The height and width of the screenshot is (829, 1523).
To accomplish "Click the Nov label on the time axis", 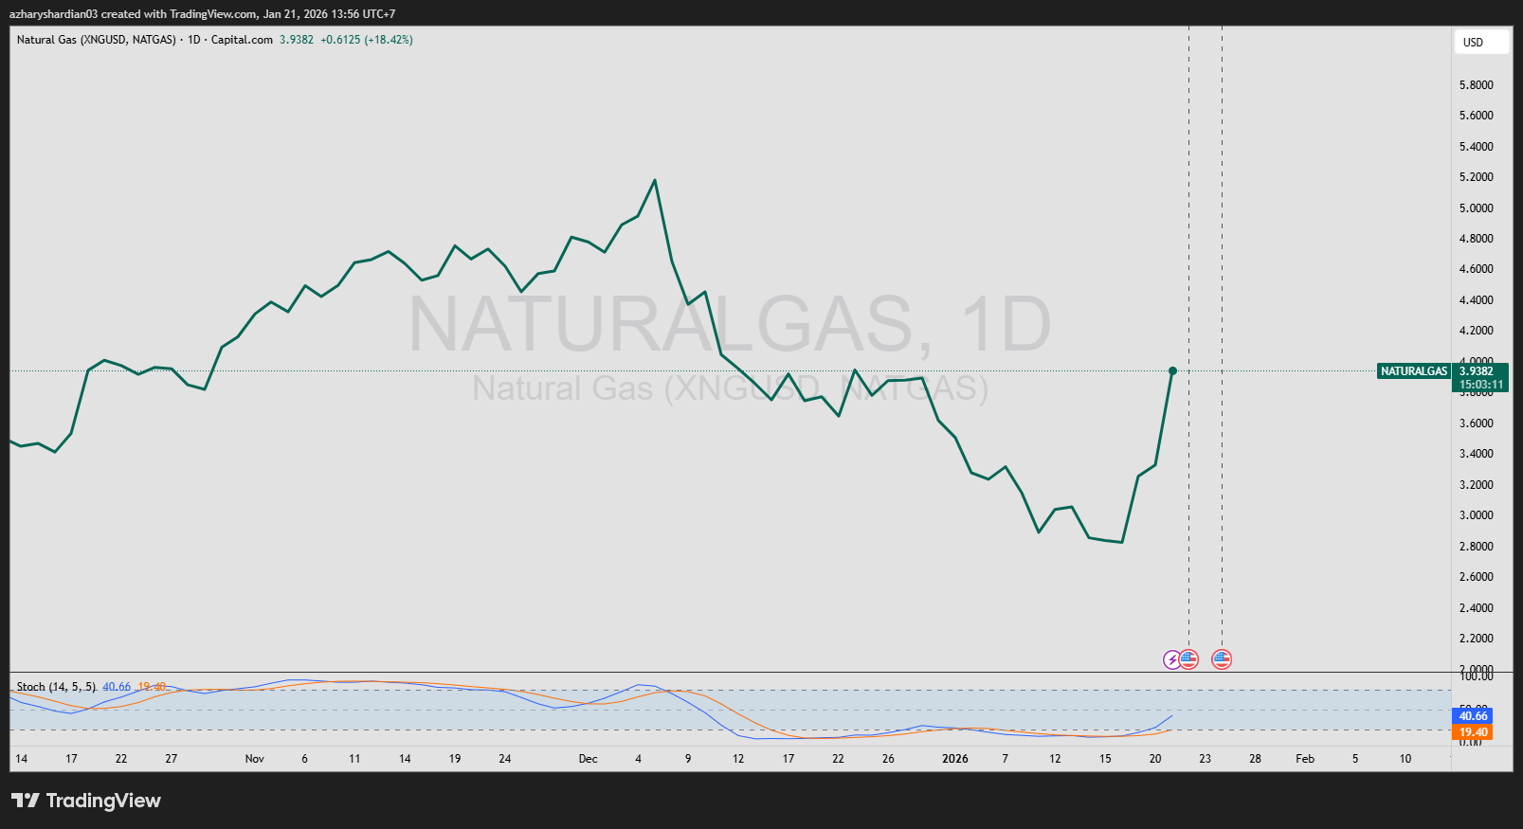I will (x=254, y=759).
